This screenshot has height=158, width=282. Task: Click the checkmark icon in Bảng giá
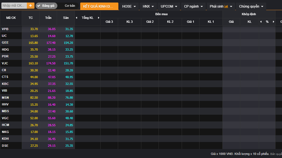(x=39, y=6)
